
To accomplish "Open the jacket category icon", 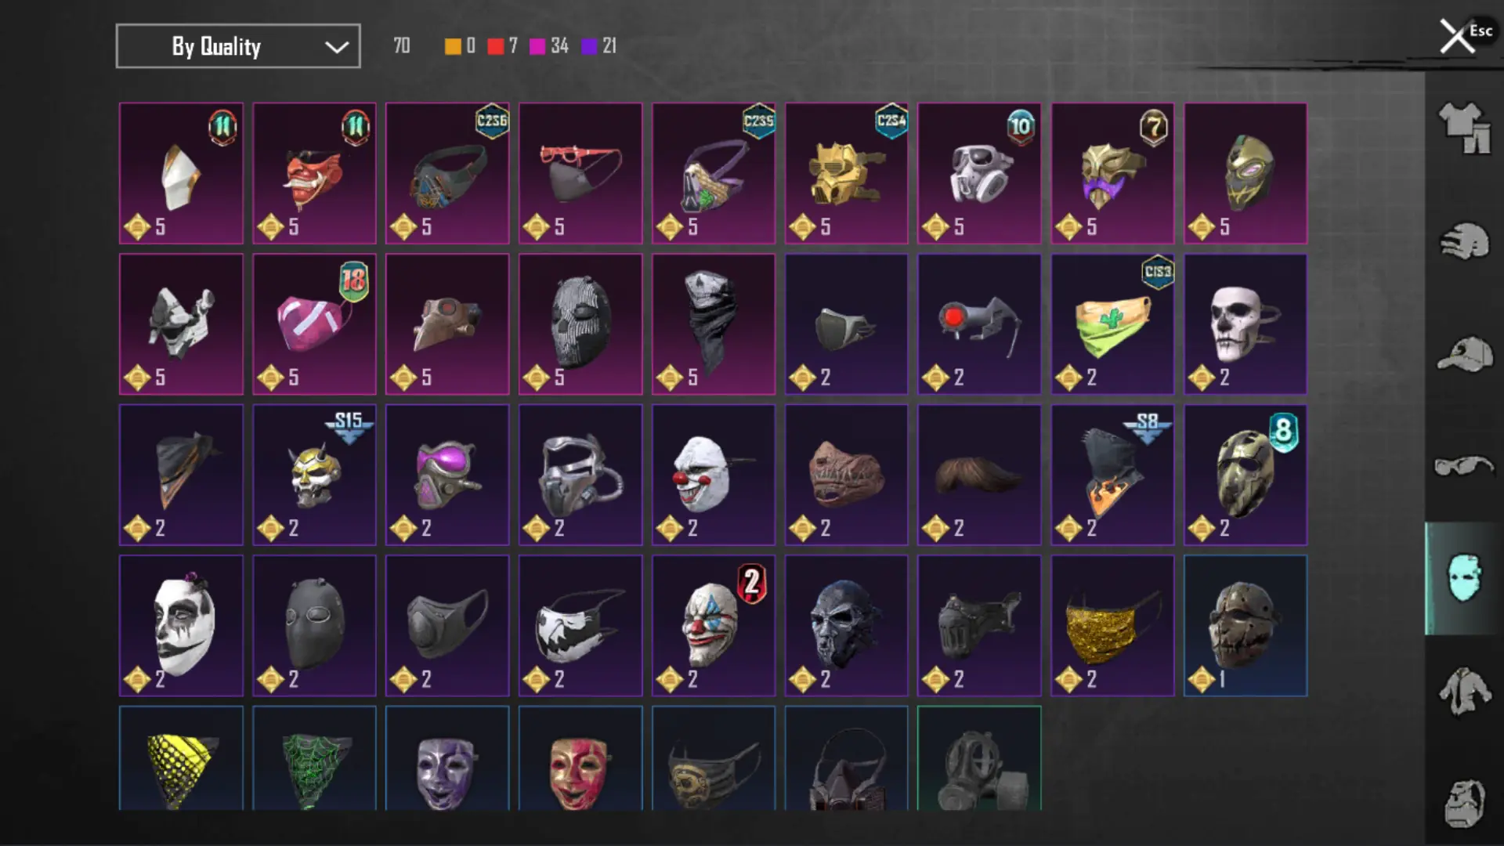I will tap(1464, 691).
